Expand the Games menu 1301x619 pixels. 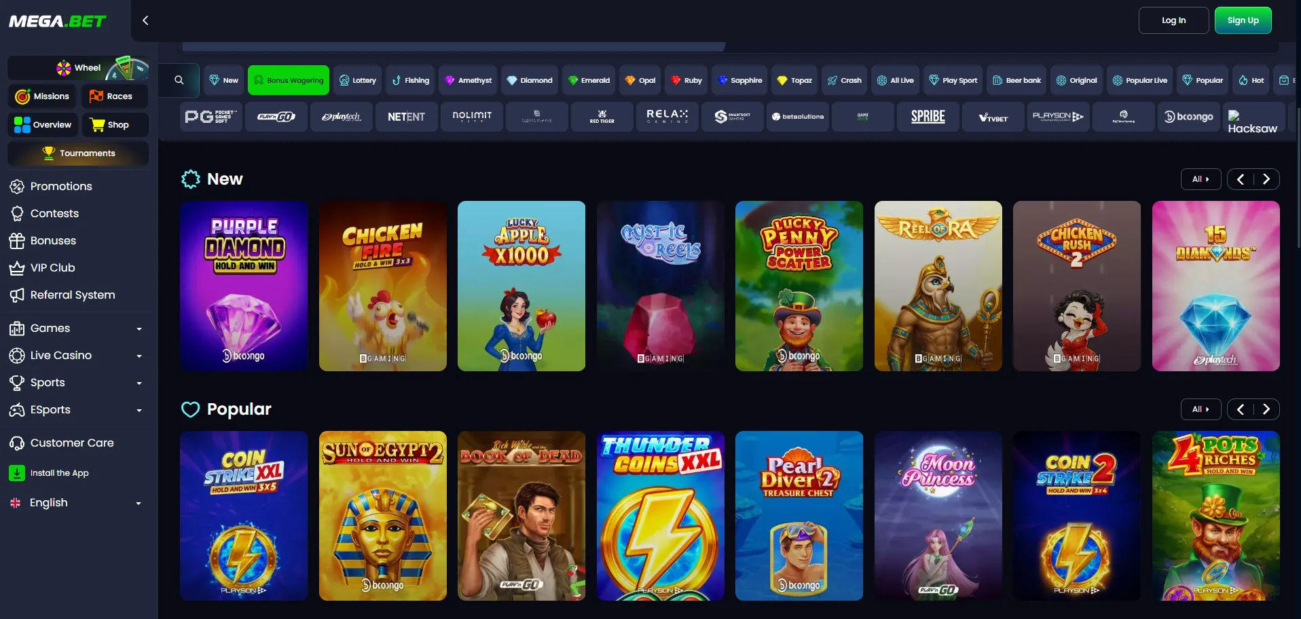(x=75, y=329)
